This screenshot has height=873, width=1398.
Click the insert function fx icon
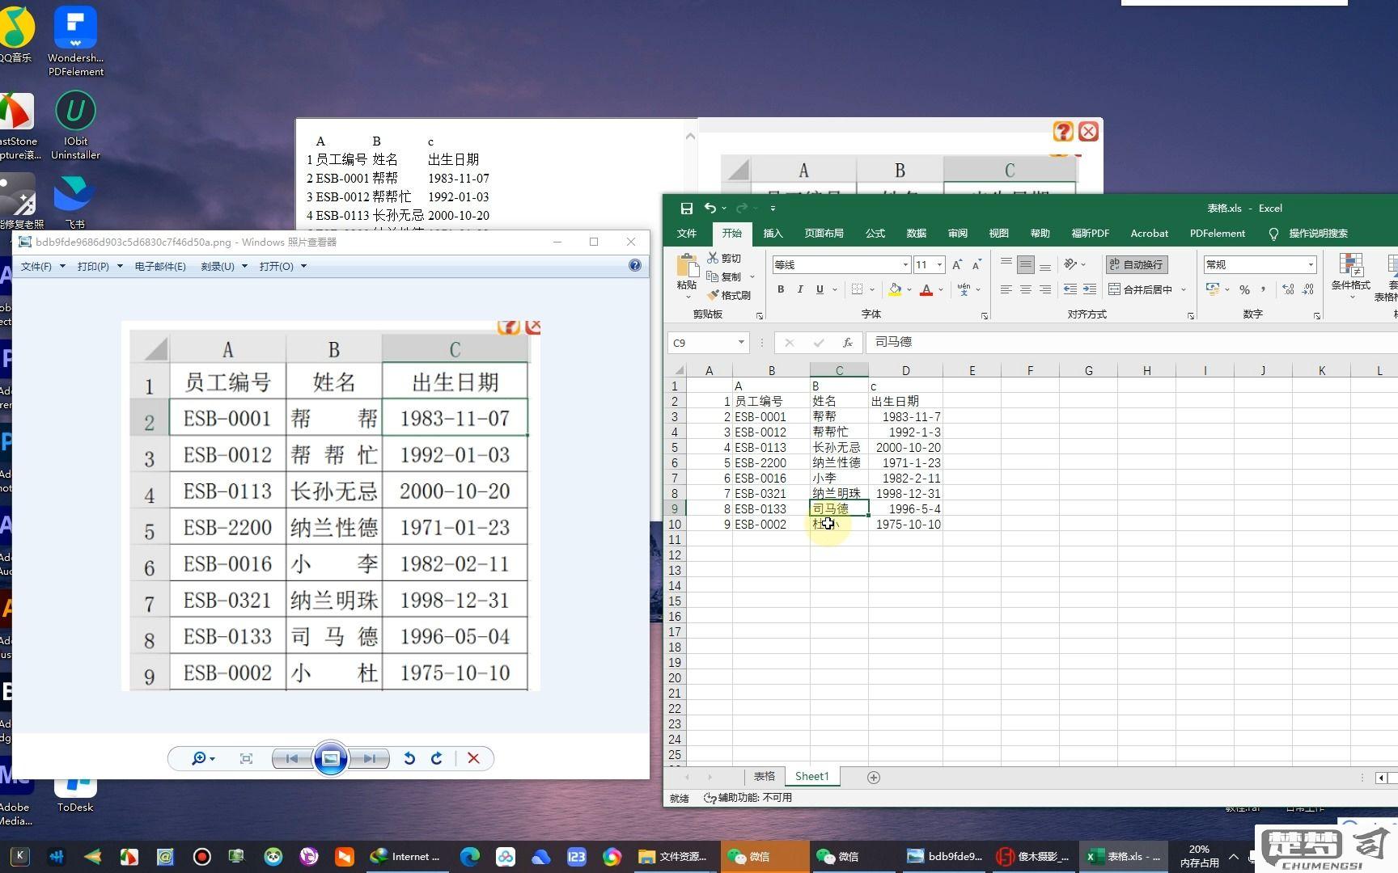pos(847,343)
